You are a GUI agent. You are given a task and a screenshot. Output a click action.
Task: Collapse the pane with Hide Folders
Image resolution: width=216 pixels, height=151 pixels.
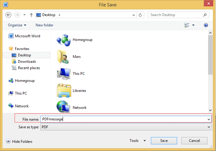point(19,141)
